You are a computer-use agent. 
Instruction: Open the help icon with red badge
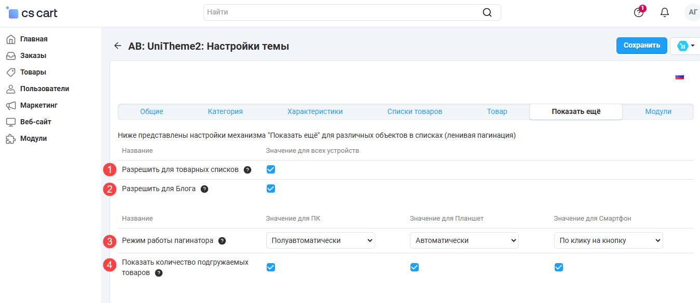click(x=639, y=12)
